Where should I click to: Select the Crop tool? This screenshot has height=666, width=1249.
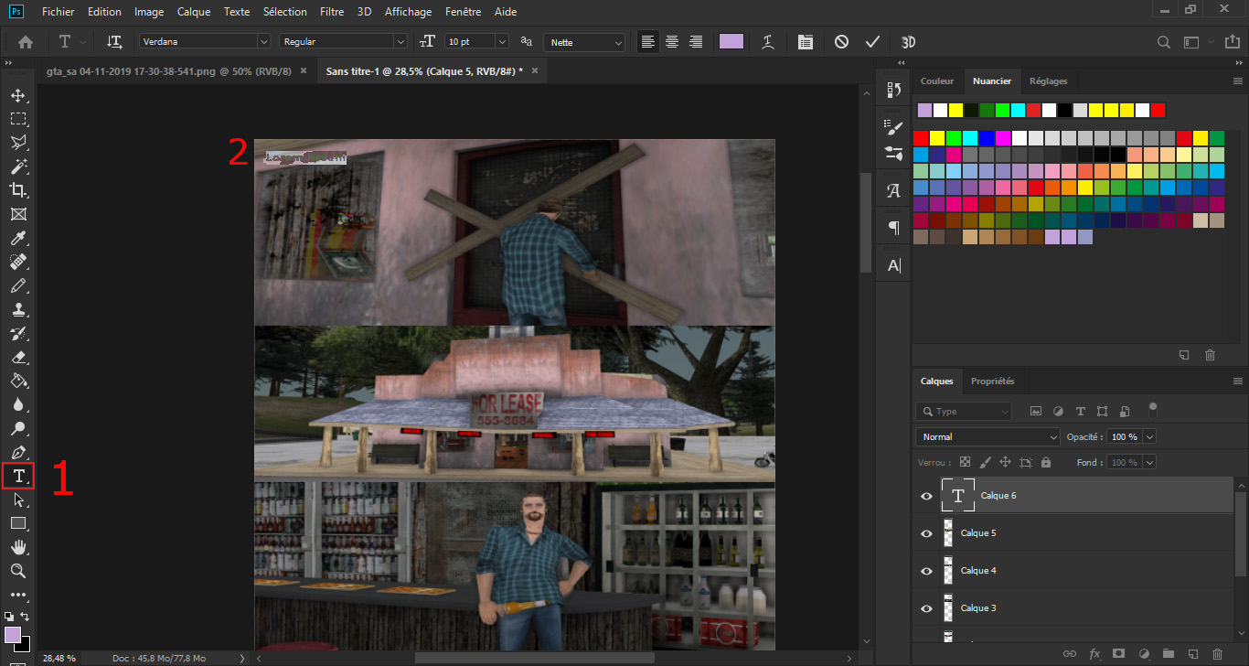(17, 190)
